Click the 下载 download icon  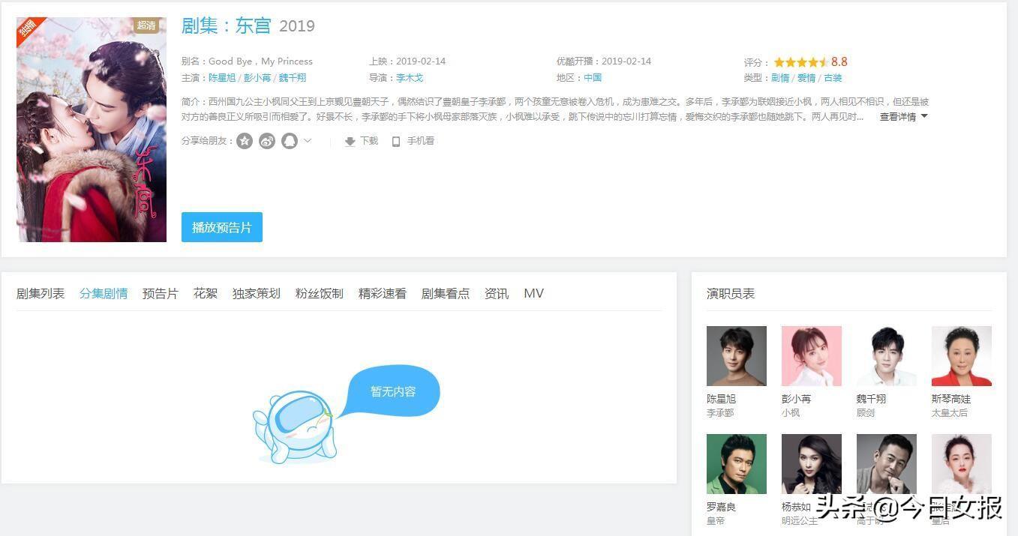pos(350,142)
